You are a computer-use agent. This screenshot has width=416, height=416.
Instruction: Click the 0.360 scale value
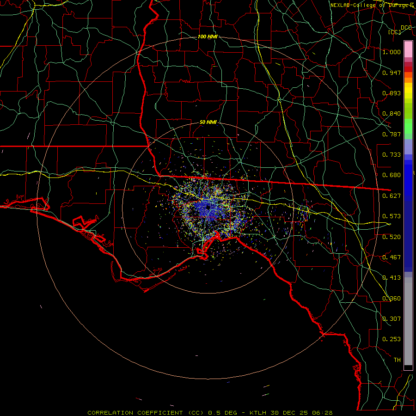click(x=392, y=299)
